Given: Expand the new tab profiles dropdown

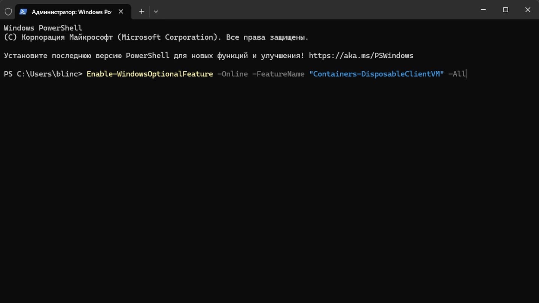Looking at the screenshot, I should 156,12.
